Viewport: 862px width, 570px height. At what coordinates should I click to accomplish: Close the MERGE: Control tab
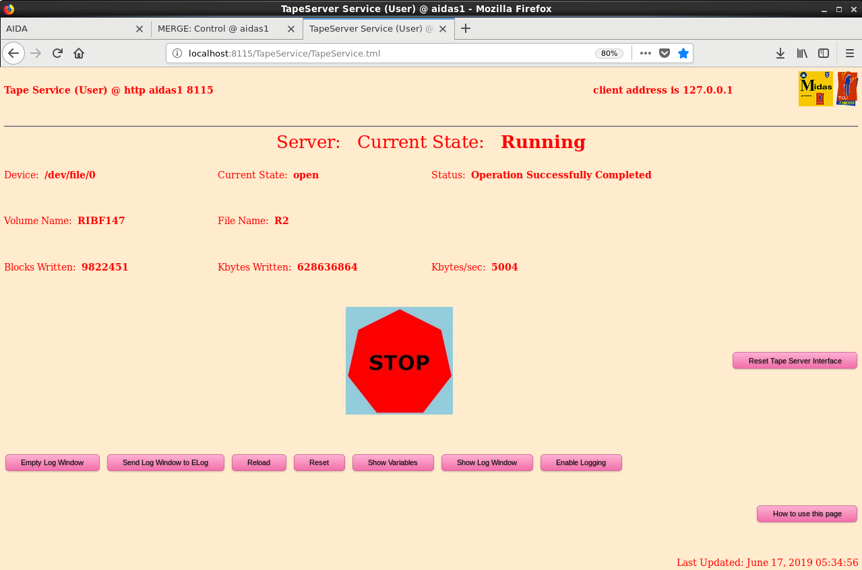coord(291,29)
